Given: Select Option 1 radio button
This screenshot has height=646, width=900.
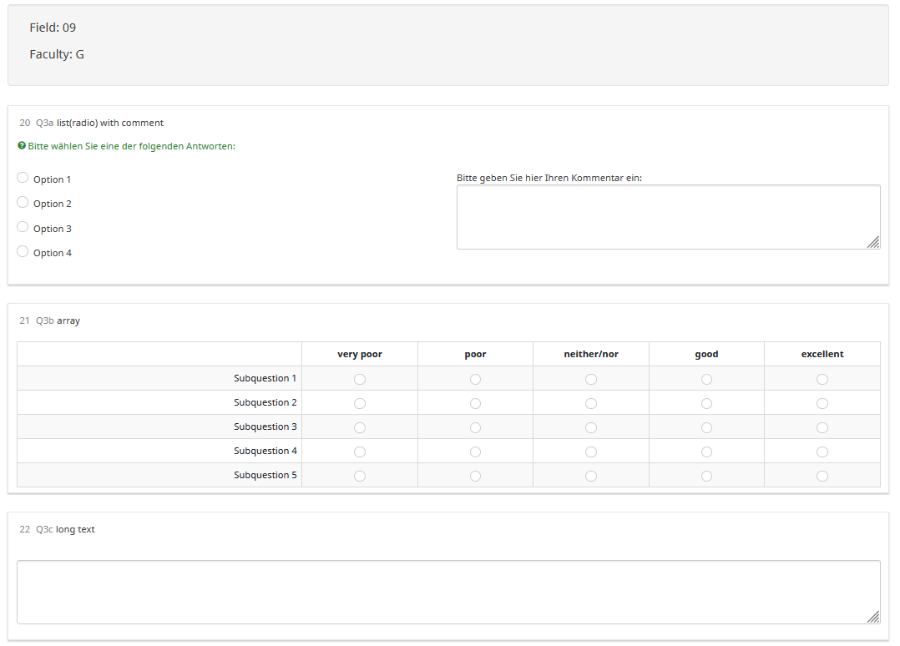Looking at the screenshot, I should pyautogui.click(x=23, y=178).
